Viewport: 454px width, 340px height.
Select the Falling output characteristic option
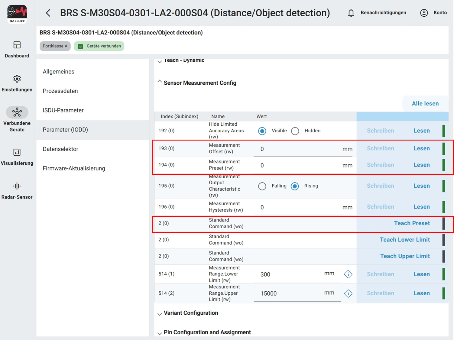point(262,186)
